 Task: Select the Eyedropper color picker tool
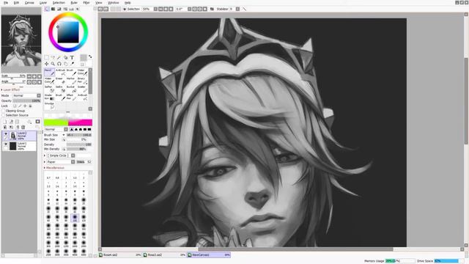72,64
